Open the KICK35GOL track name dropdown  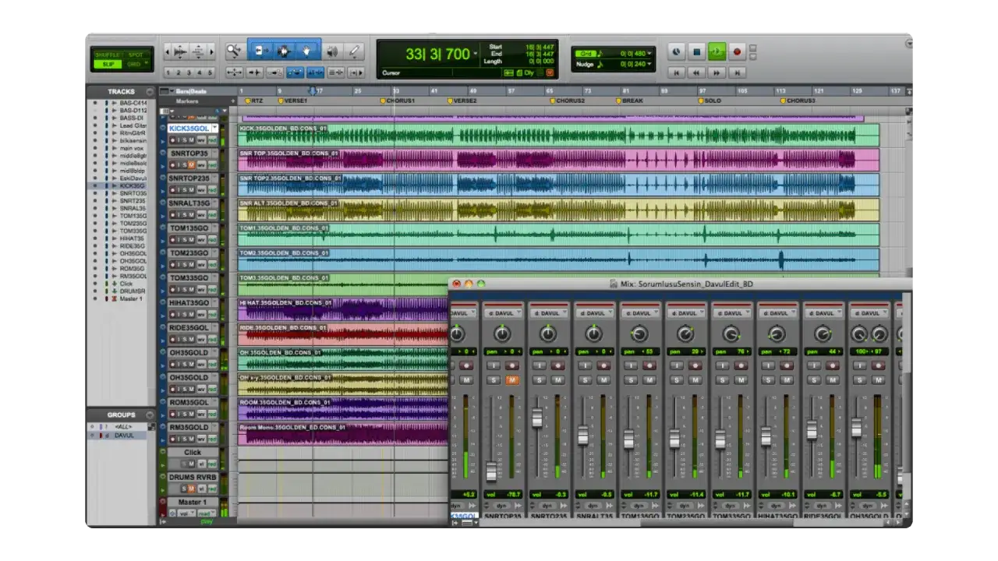tap(215, 128)
